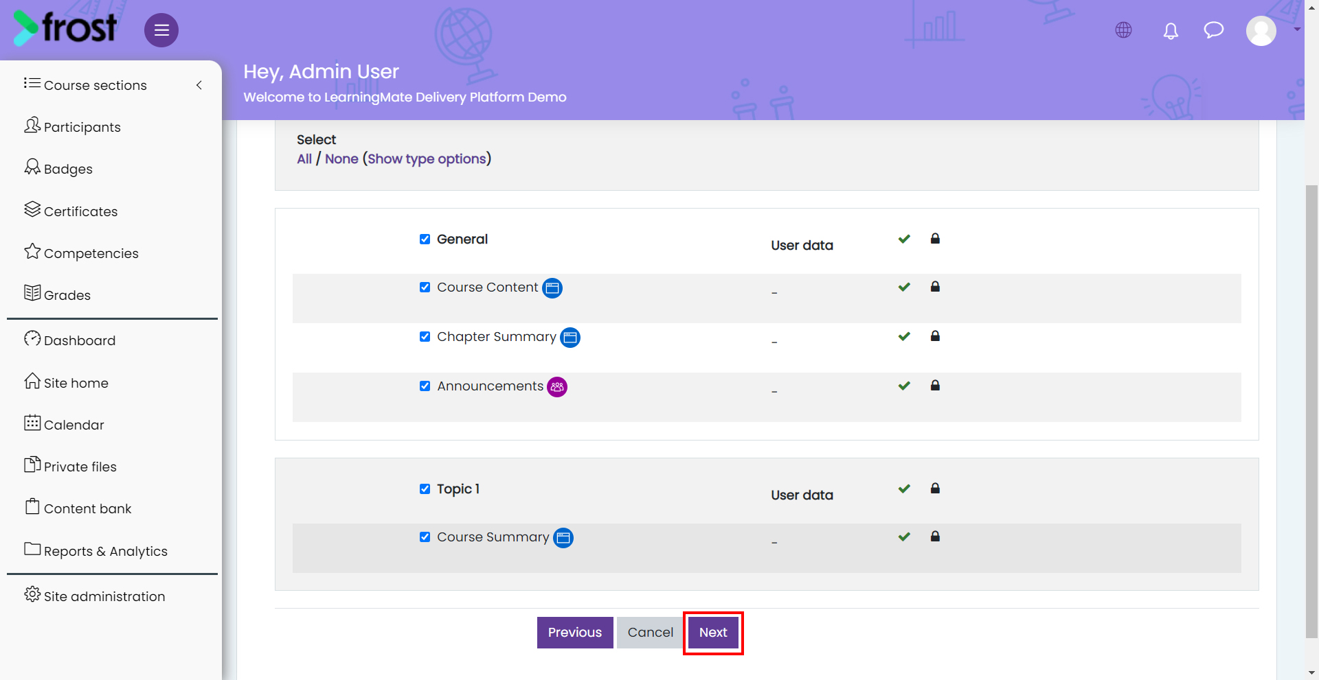Image resolution: width=1319 pixels, height=680 pixels.
Task: Click the page vertical scrollbar
Action: [1311, 412]
